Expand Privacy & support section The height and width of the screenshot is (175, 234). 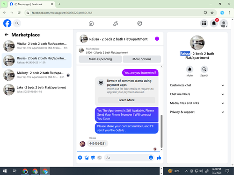(197, 112)
